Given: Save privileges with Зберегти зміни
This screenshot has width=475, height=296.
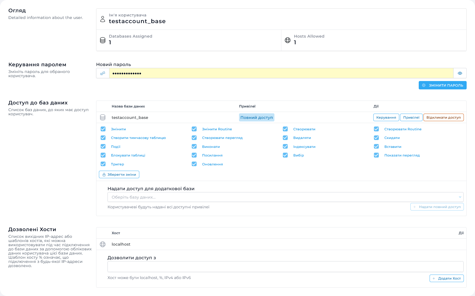Looking at the screenshot, I should point(119,175).
